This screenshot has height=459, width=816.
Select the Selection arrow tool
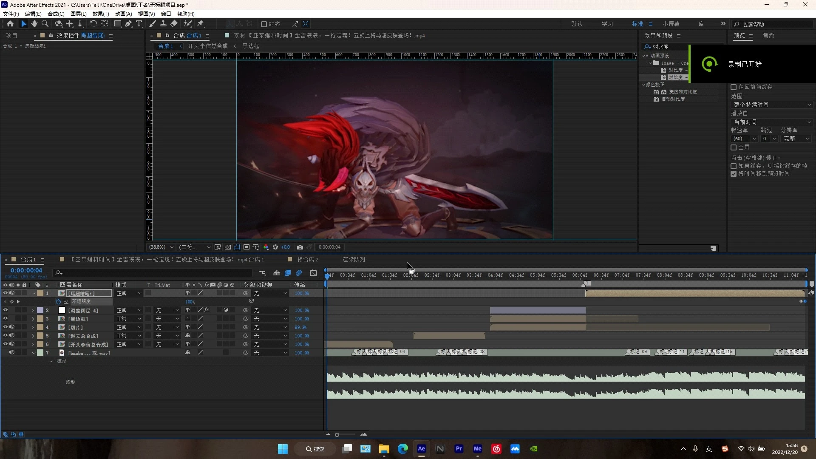[x=24, y=24]
